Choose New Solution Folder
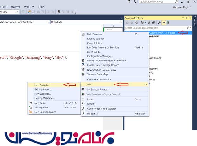 (54, 112)
